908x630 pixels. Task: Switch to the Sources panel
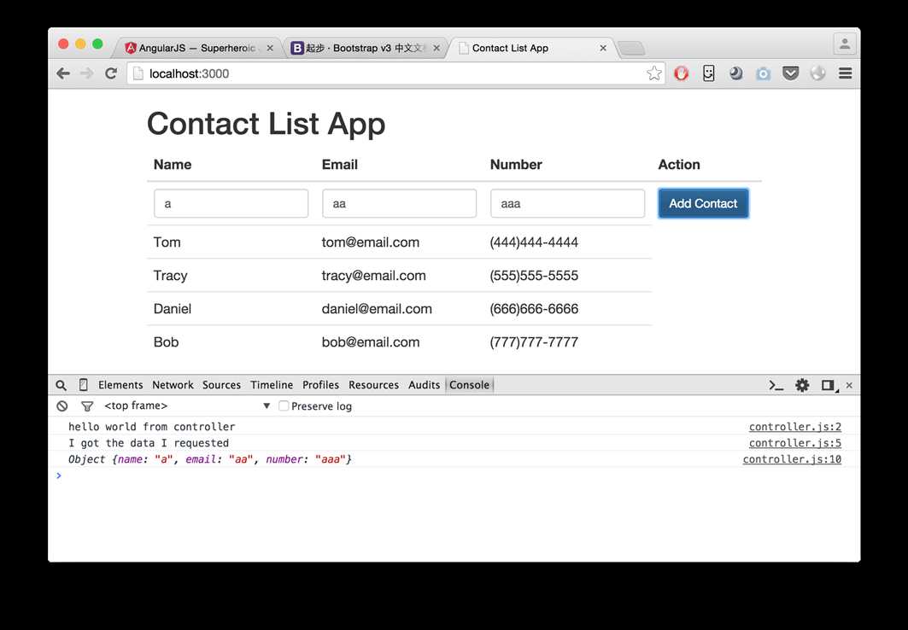[x=221, y=385]
